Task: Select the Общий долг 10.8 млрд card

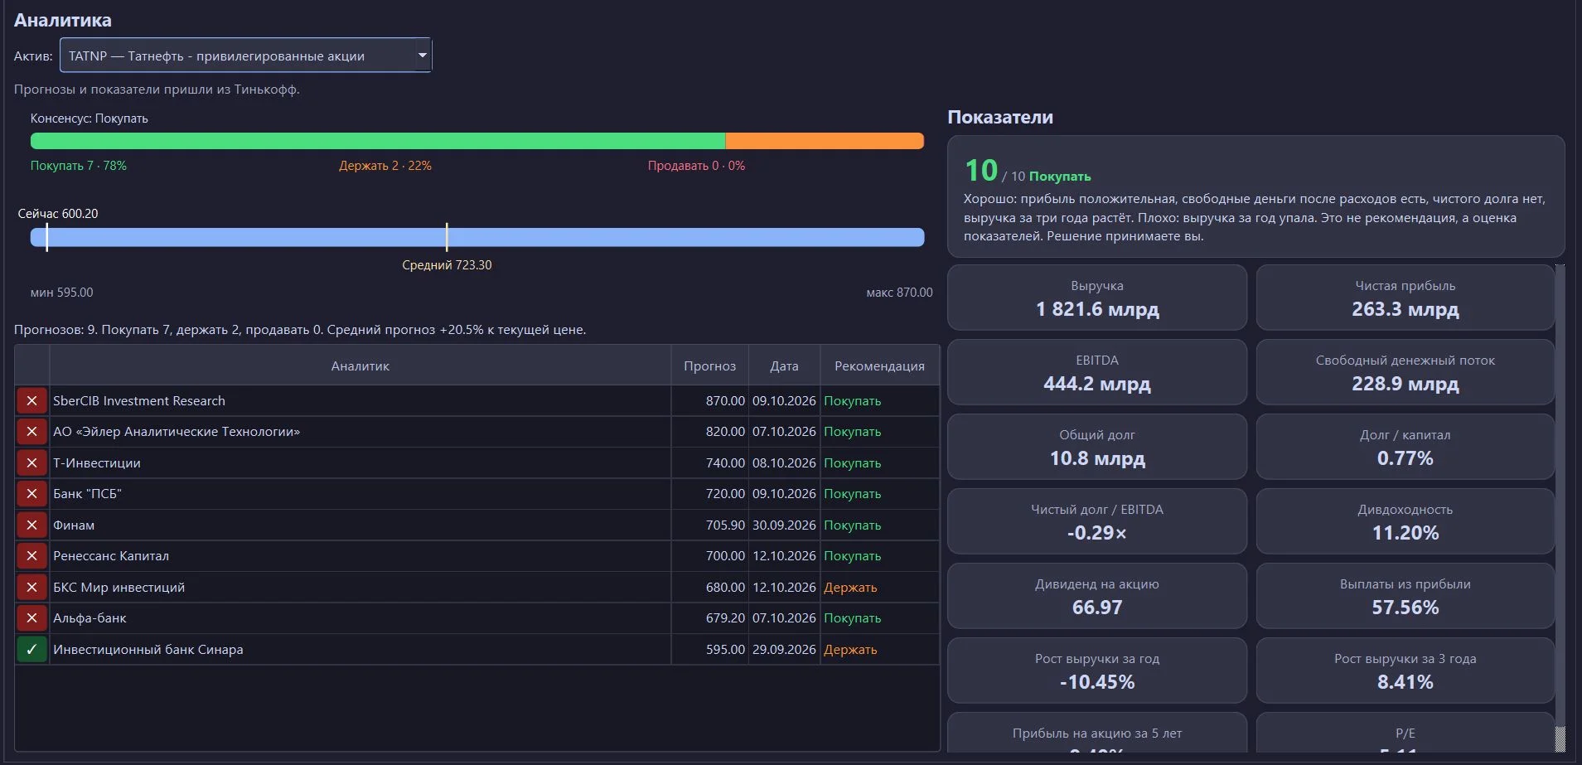Action: [1097, 447]
